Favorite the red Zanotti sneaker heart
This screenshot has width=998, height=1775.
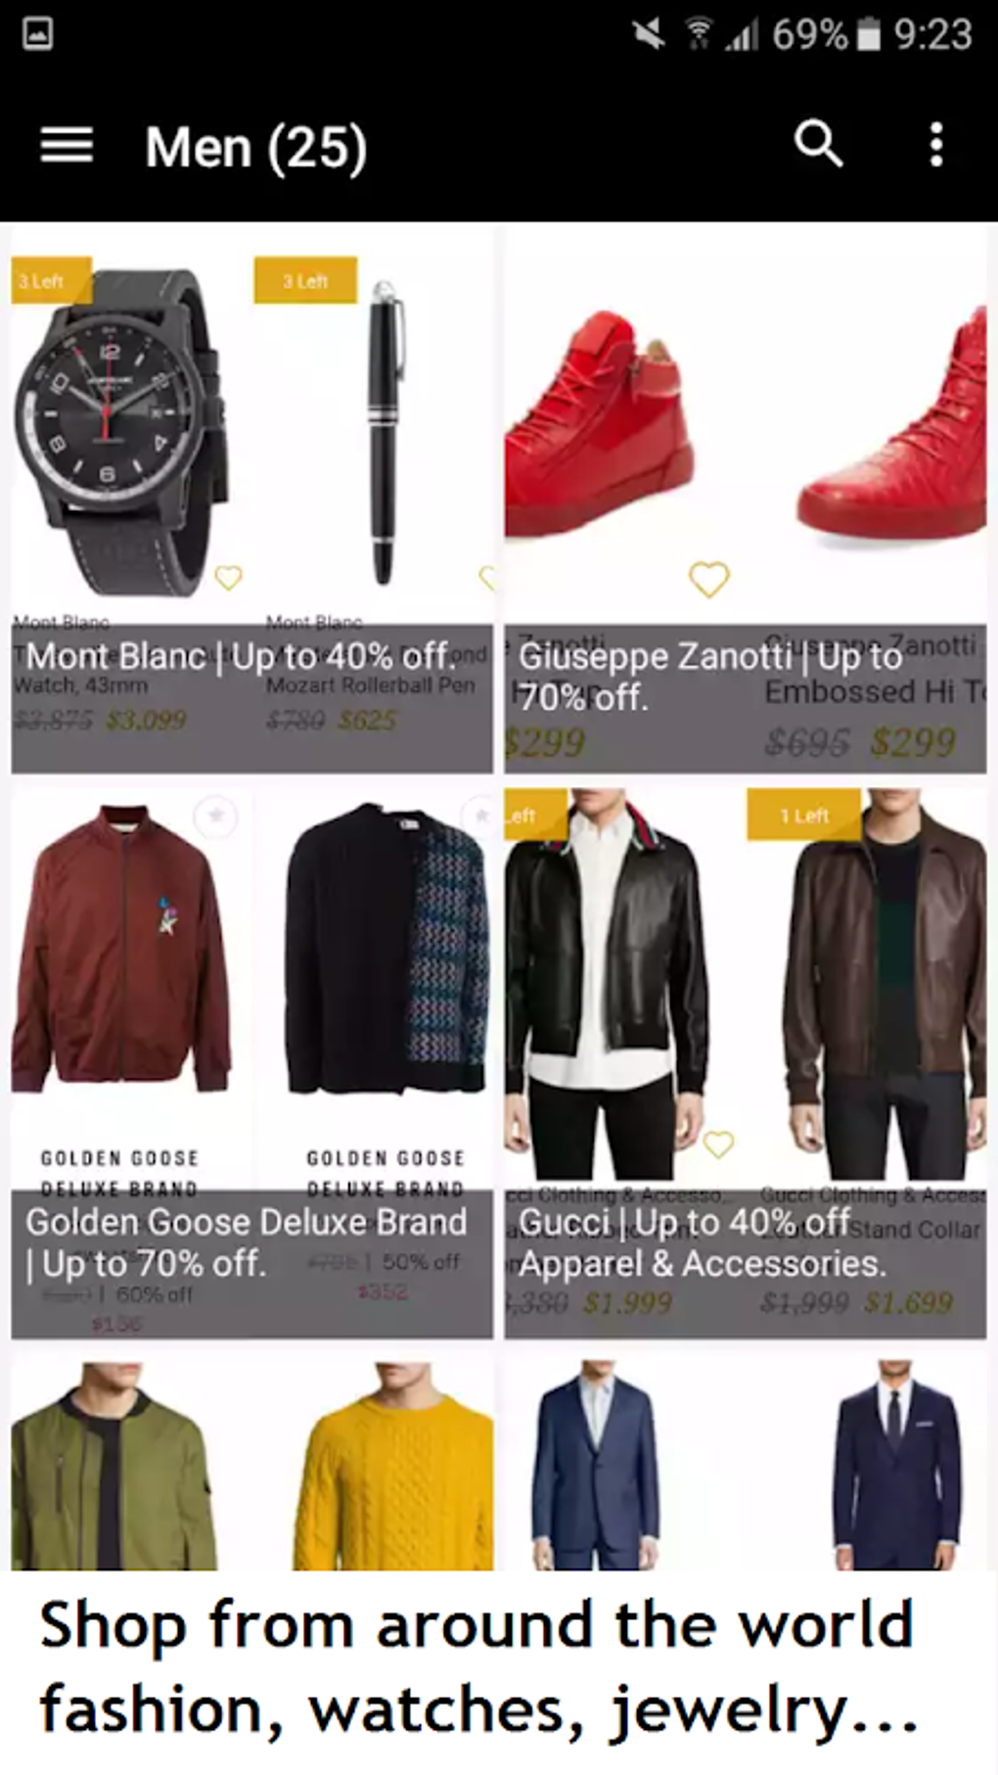(x=709, y=580)
